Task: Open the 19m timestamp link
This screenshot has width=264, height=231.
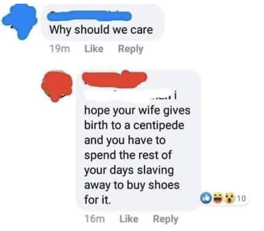Action: [60, 49]
